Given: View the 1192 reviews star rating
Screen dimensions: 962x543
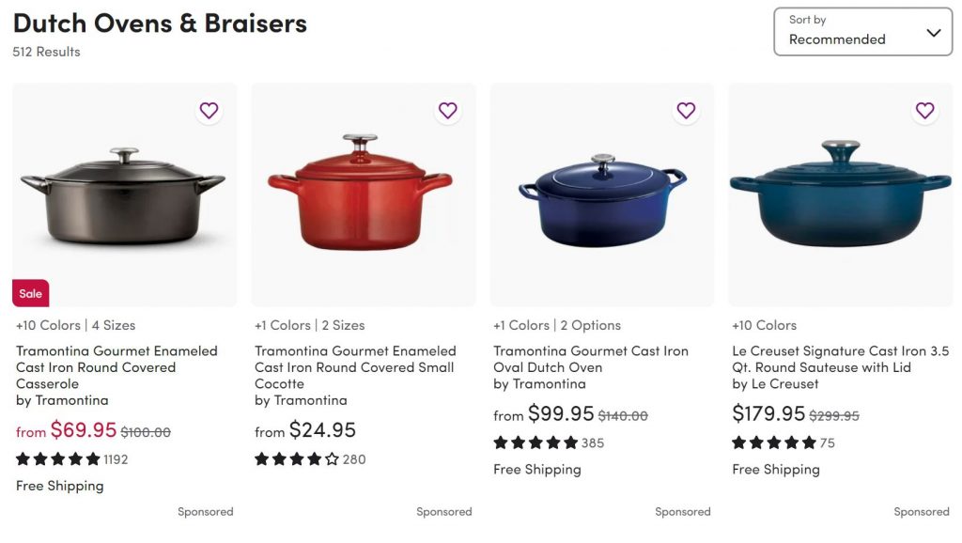Looking at the screenshot, I should tap(71, 459).
